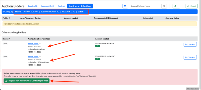Image resolution: width=201 pixels, height=90 pixels.
Task: Click the phone number +1 919-361-1112
Action: pos(34,65)
